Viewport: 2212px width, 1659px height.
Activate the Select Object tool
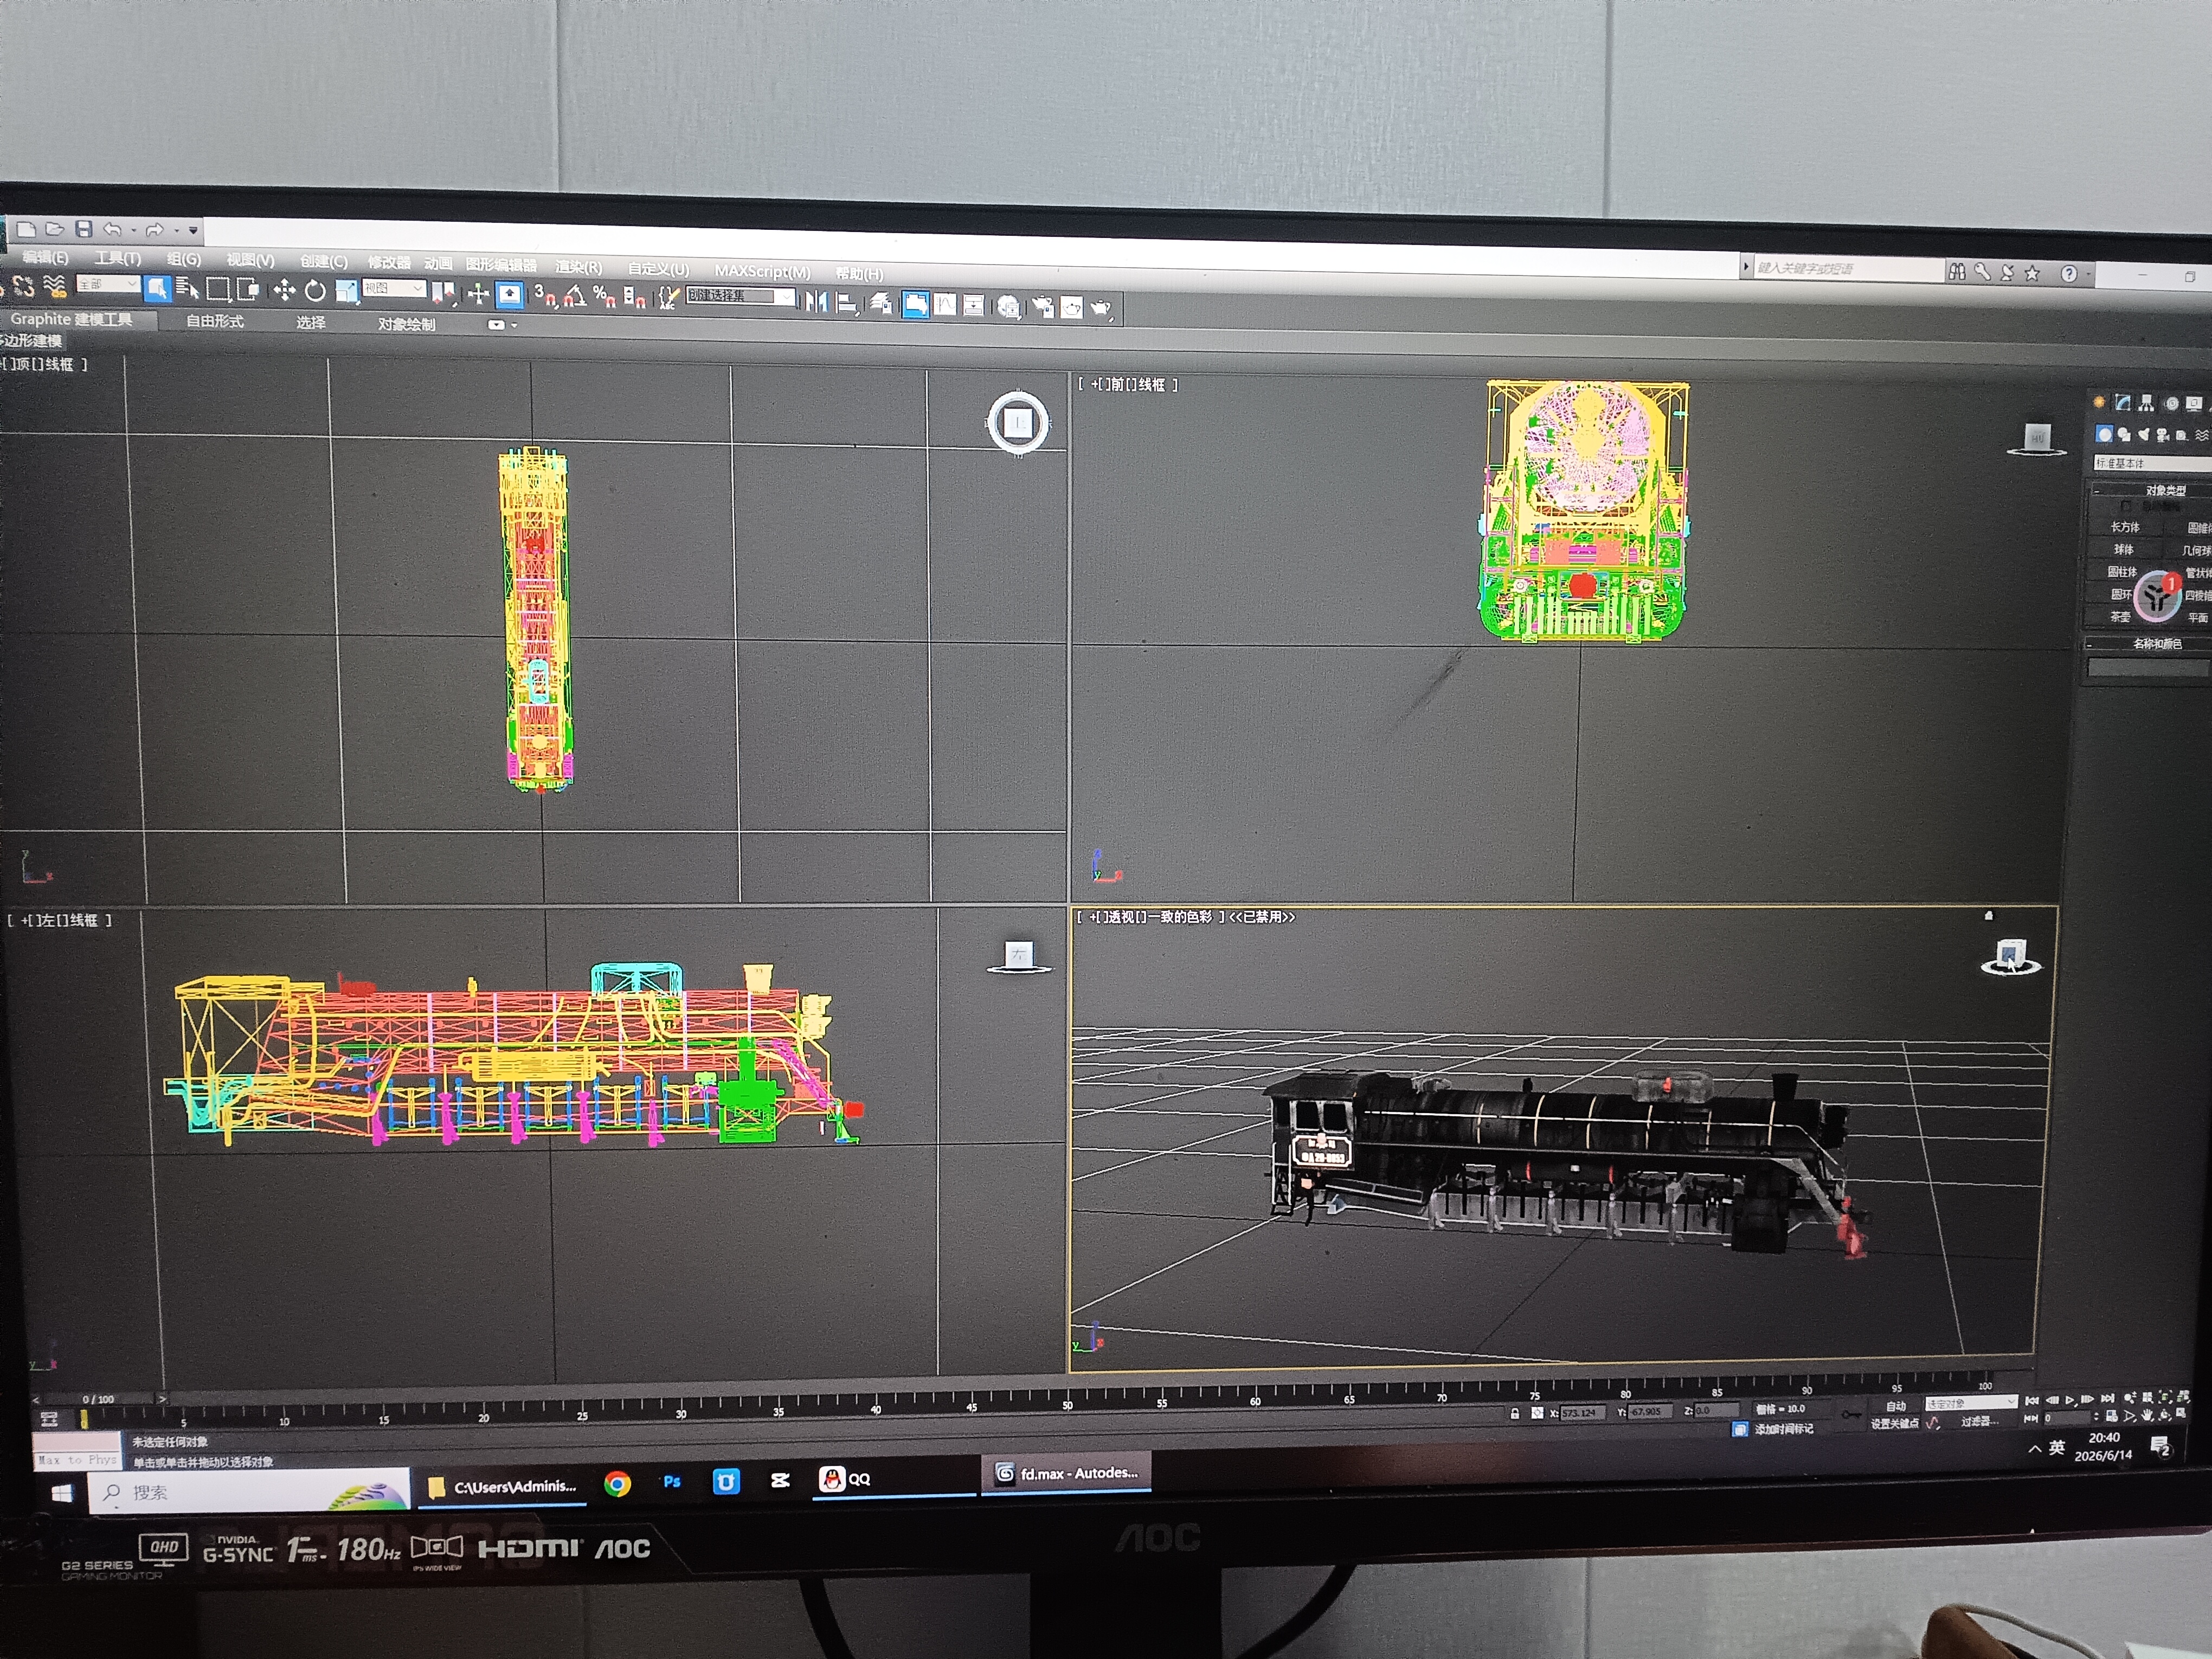coord(157,288)
